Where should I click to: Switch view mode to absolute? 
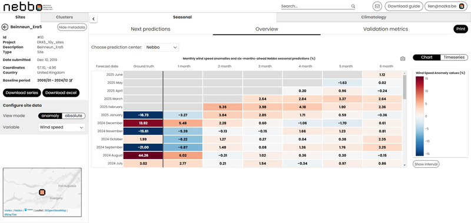click(x=74, y=116)
